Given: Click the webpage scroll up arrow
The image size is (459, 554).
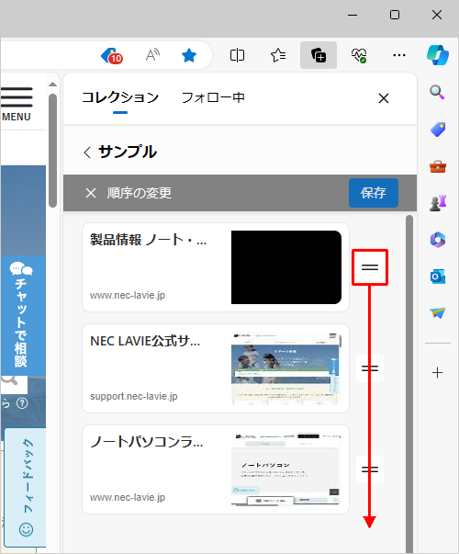Looking at the screenshot, I should click(52, 85).
